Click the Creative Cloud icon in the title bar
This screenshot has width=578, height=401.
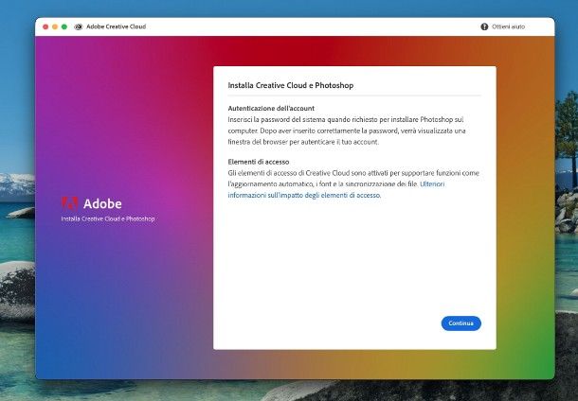click(78, 26)
